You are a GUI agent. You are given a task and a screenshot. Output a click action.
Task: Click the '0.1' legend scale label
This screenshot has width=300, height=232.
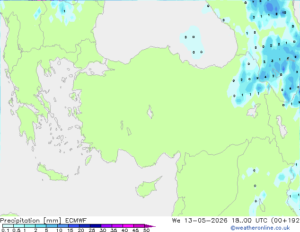(5, 230)
